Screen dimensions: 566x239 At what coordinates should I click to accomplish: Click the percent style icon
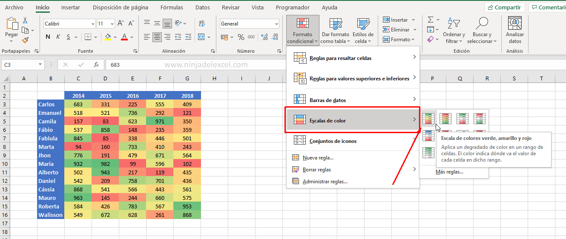(241, 37)
